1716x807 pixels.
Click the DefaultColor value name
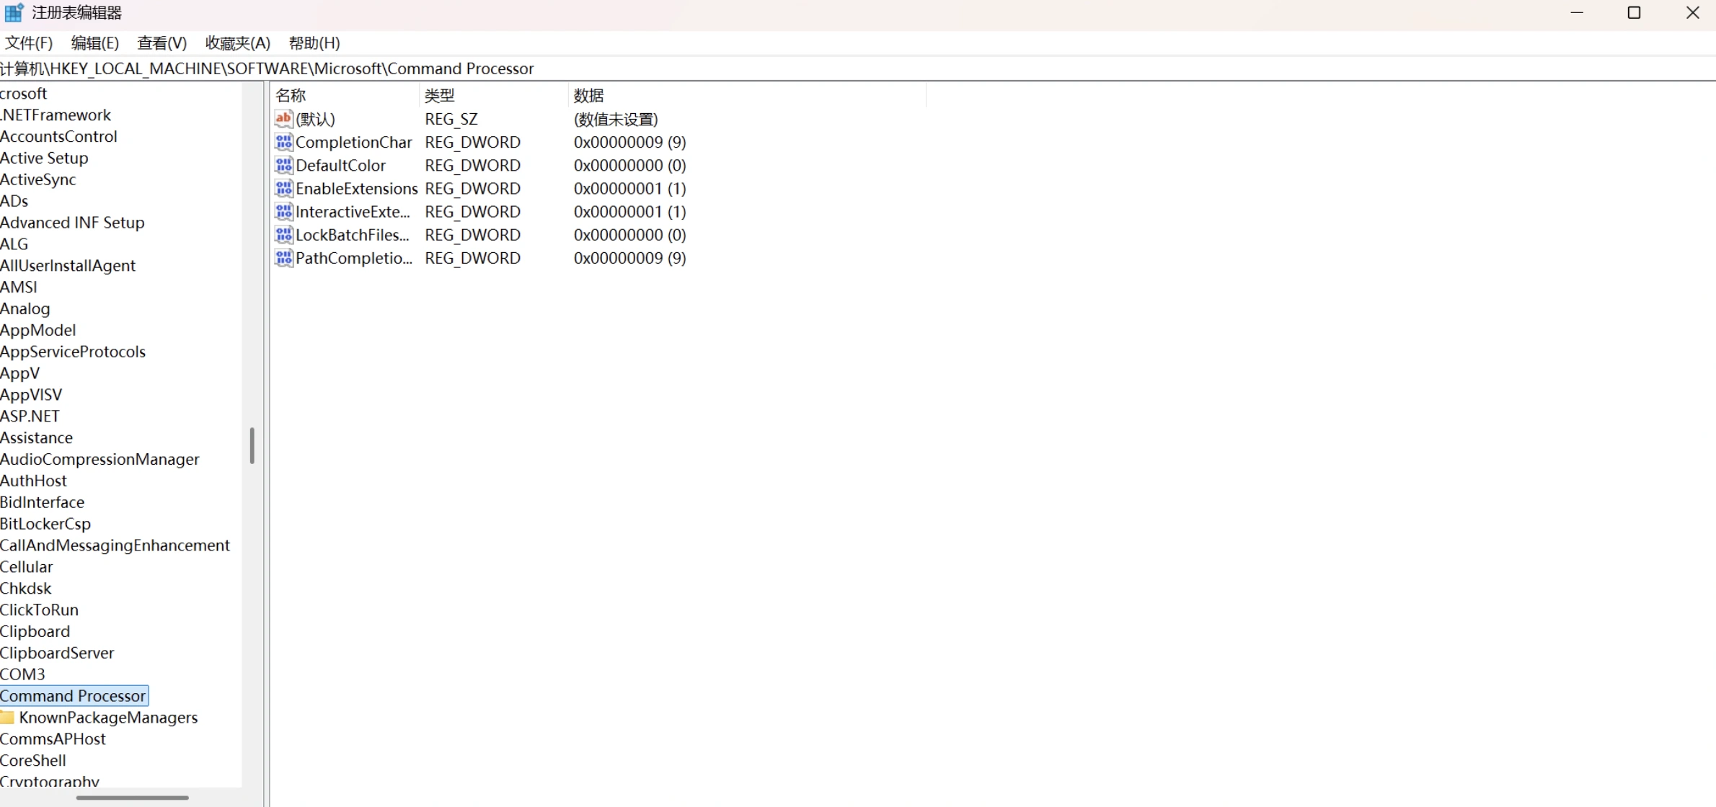(x=340, y=165)
